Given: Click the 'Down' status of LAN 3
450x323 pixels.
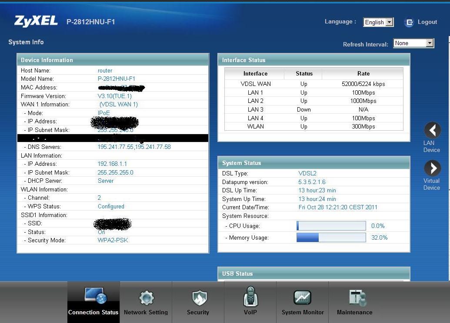Looking at the screenshot, I should click(x=304, y=109).
